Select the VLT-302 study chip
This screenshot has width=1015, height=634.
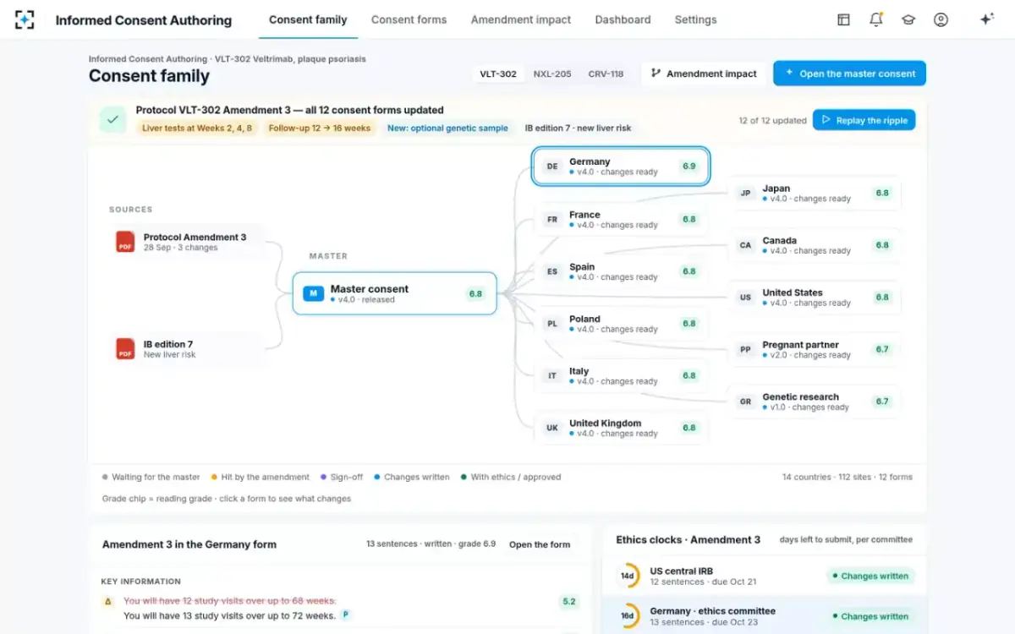tap(498, 74)
